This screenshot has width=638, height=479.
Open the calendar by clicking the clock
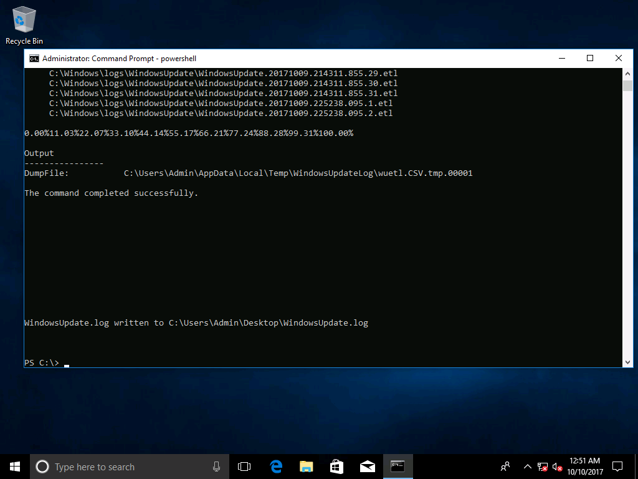point(586,466)
